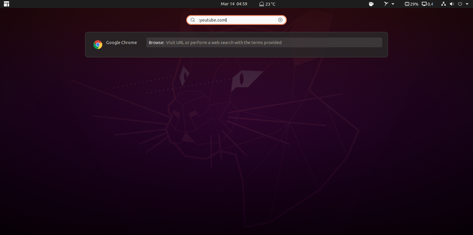Open the Google Chrome result icon
This screenshot has width=473, height=235.
tap(97, 45)
